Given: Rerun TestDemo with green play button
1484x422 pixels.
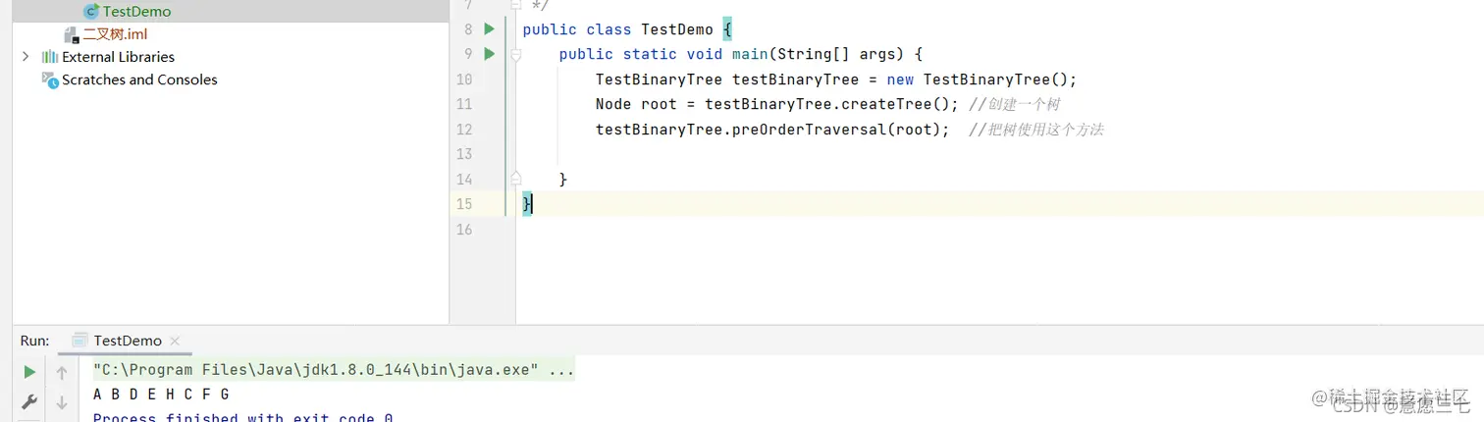Looking at the screenshot, I should (29, 372).
